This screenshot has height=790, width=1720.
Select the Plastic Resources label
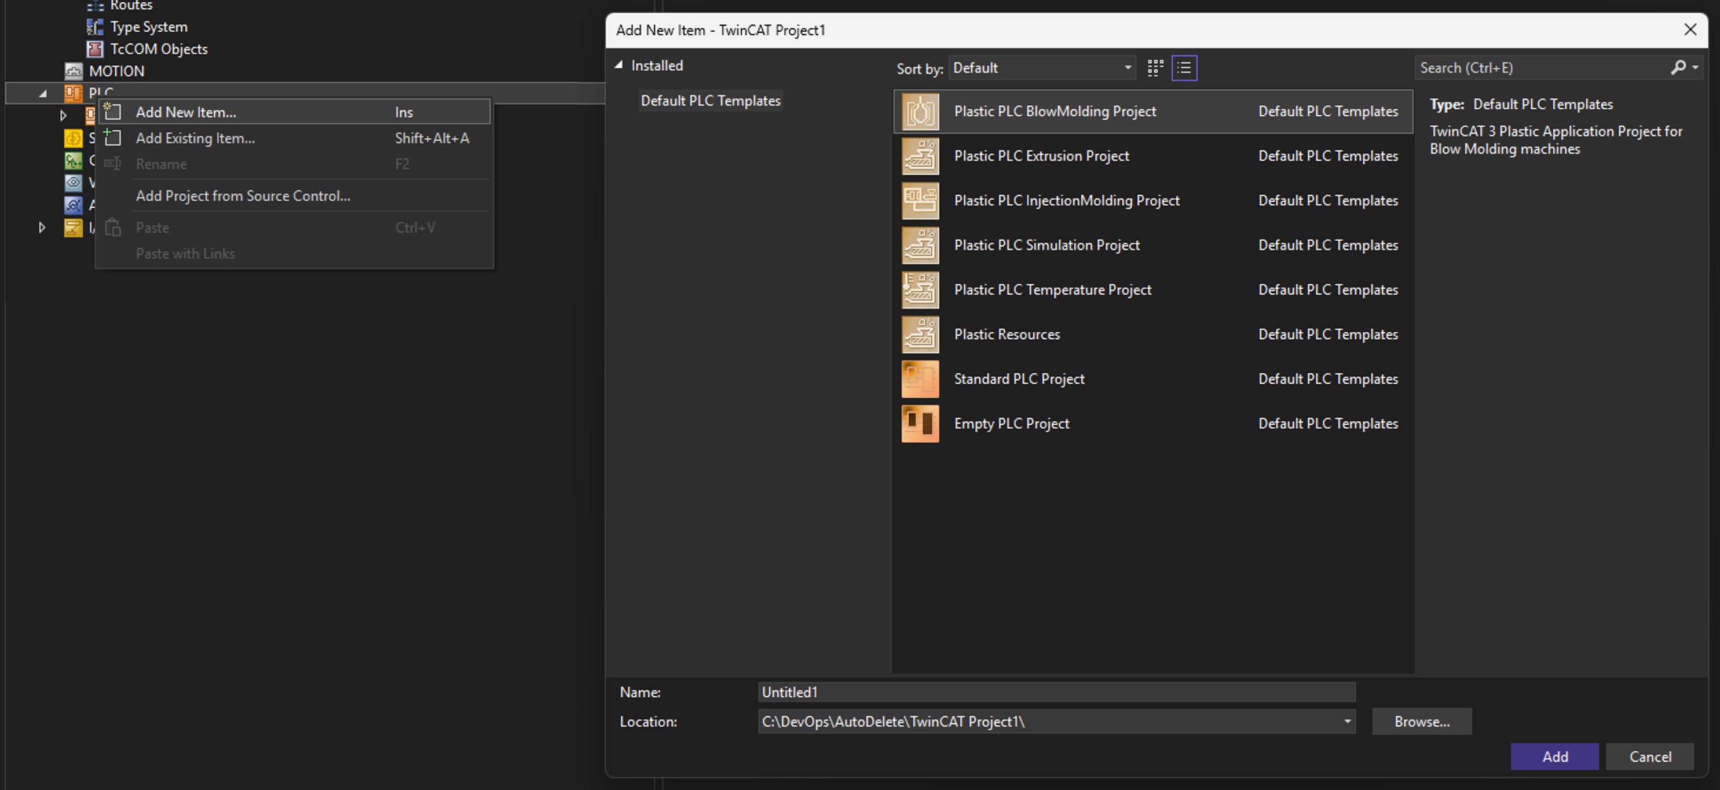click(x=1007, y=335)
